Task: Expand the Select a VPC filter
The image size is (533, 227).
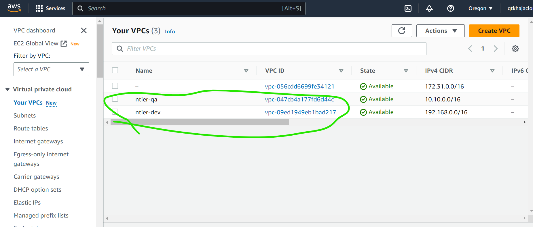Action: tap(51, 69)
